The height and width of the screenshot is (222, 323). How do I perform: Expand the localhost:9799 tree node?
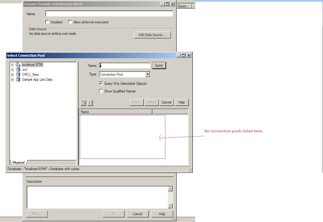pyautogui.click(x=12, y=65)
